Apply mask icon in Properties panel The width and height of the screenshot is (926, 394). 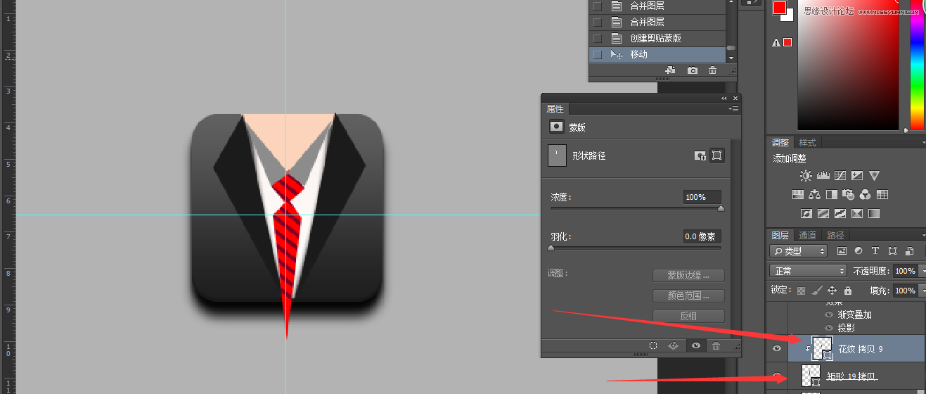coord(673,345)
